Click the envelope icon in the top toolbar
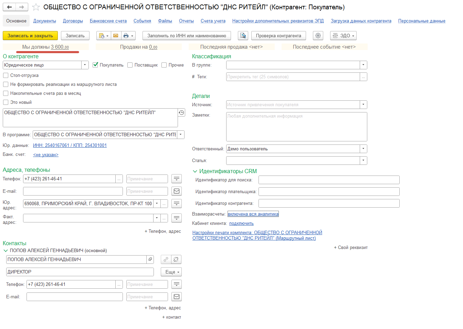The width and height of the screenshot is (463, 329). coord(116,36)
